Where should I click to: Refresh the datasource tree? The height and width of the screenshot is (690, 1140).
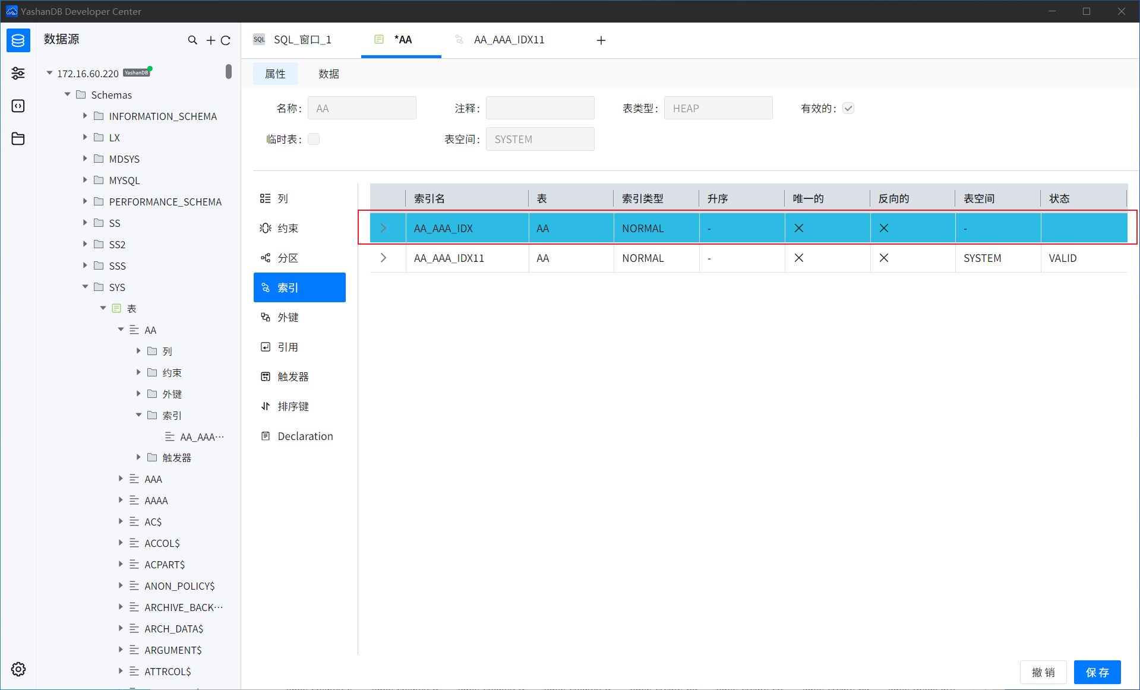226,40
